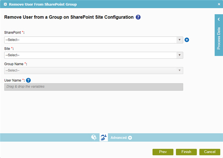Open the Advanced tab
Image resolution: width=223 pixels, height=158 pixels.
(x=118, y=138)
